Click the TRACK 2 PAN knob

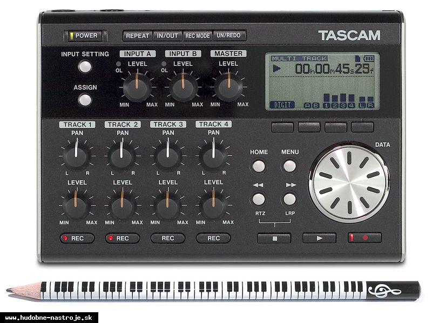[x=122, y=156]
